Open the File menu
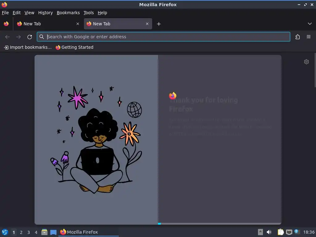The width and height of the screenshot is (316, 237). [x=5, y=13]
